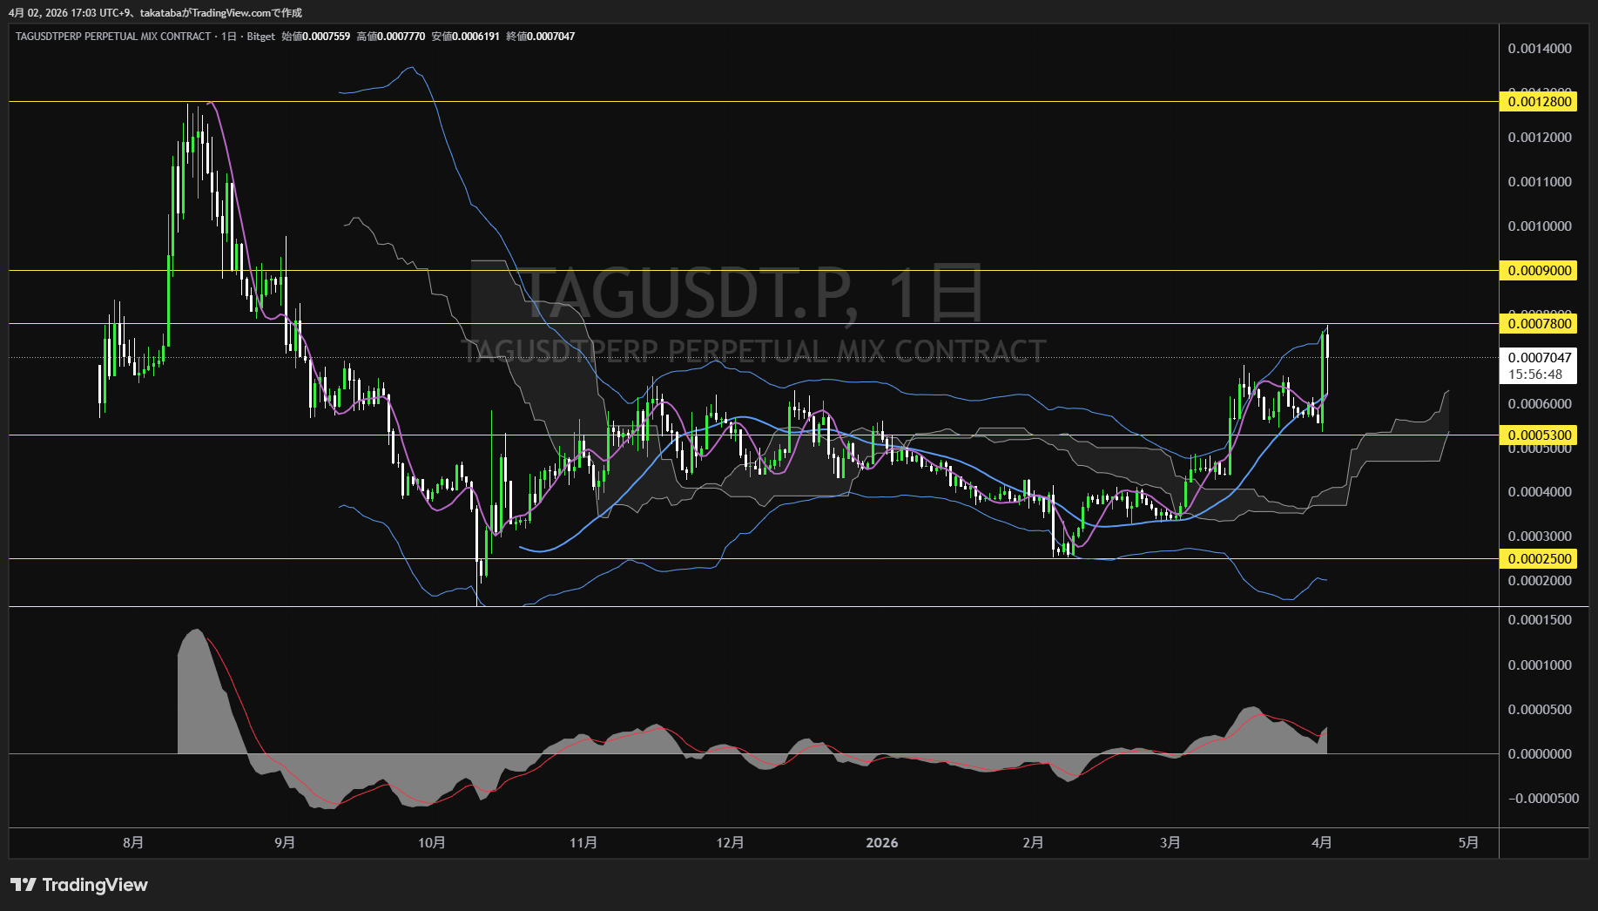Click the -0.0000500 indicator axis value
Screen dimensions: 1598x911
click(1543, 799)
